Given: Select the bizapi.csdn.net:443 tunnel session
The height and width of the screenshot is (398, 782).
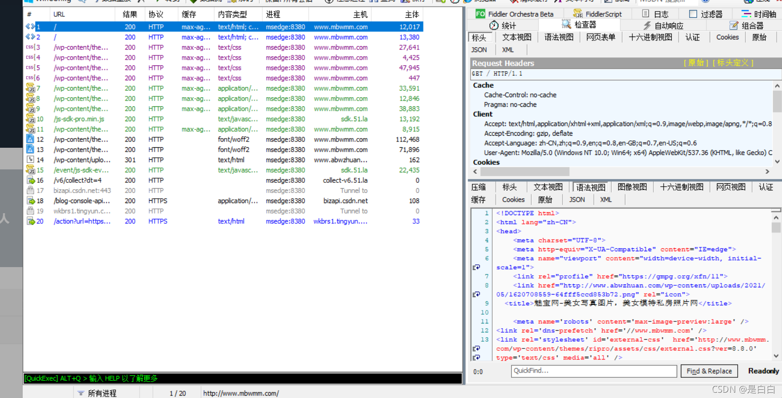Looking at the screenshot, I should [x=224, y=191].
